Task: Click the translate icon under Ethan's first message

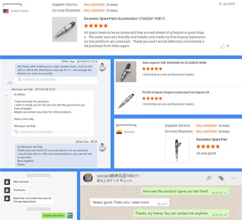Action: [x=19, y=79]
